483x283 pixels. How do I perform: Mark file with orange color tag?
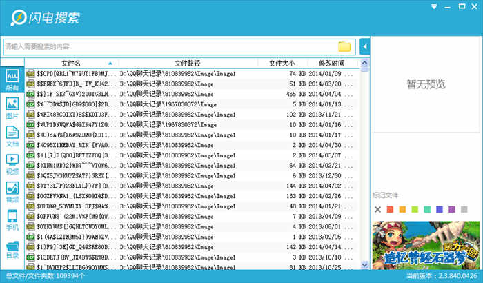tap(402, 210)
